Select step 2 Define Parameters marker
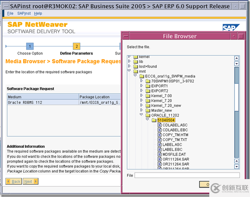This screenshot has width=250, height=197. [77, 46]
